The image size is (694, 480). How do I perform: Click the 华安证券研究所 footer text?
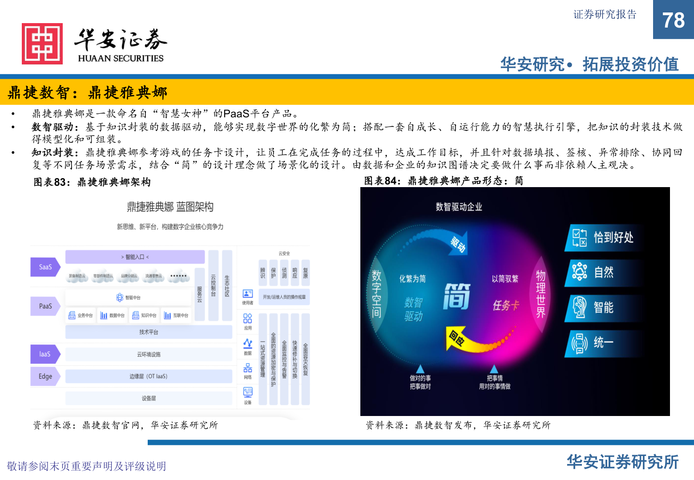click(623, 462)
